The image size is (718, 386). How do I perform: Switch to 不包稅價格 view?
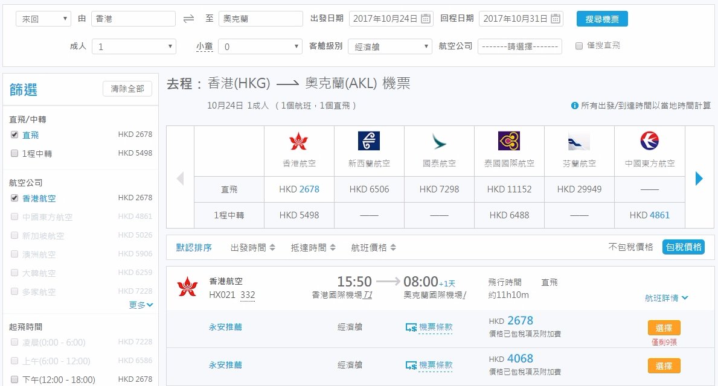630,247
